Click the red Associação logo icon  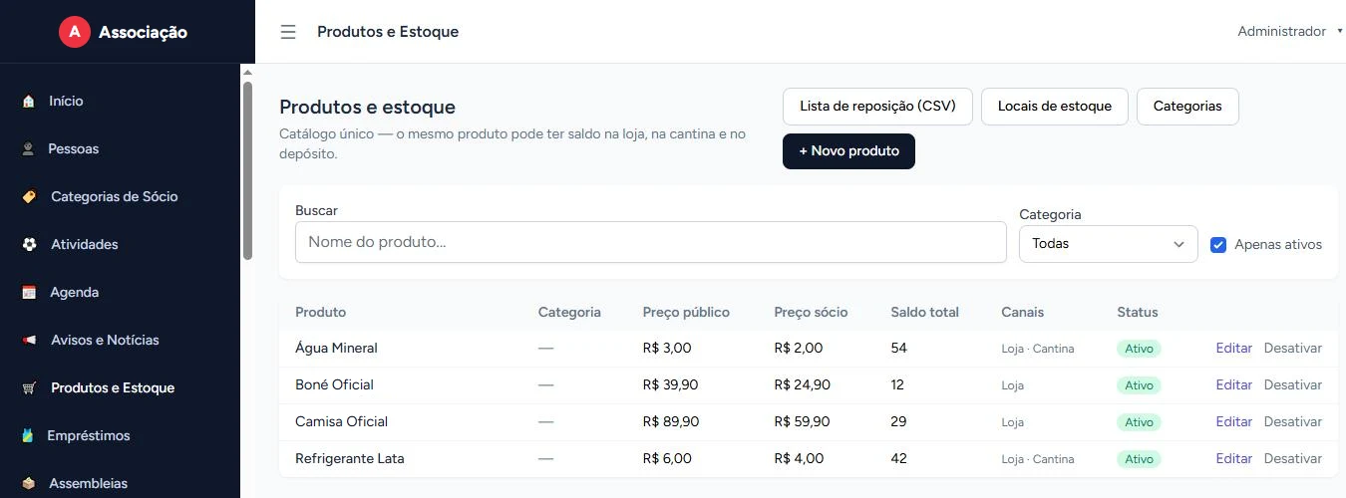point(75,32)
